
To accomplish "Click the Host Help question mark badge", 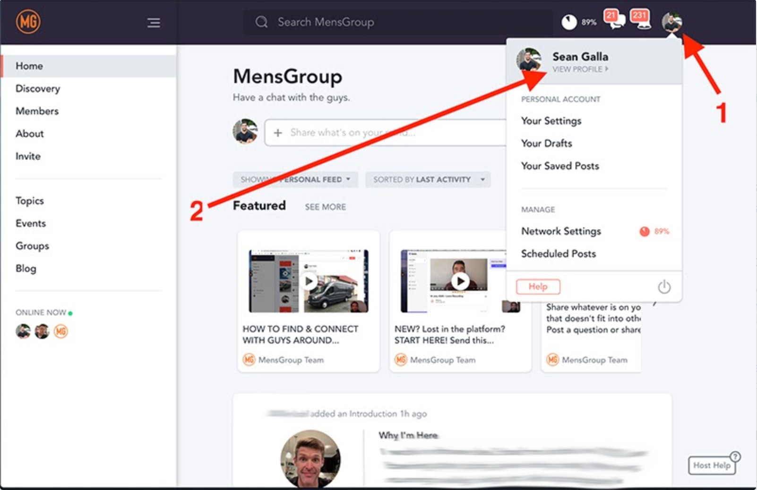I will point(735,456).
